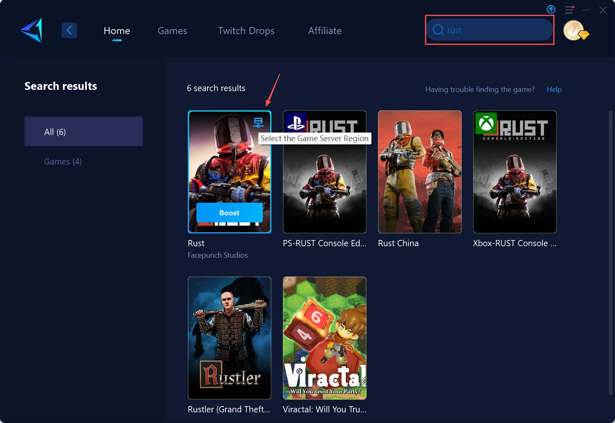Open the hamburger menu icon
Image resolution: width=615 pixels, height=423 pixels.
tap(569, 10)
